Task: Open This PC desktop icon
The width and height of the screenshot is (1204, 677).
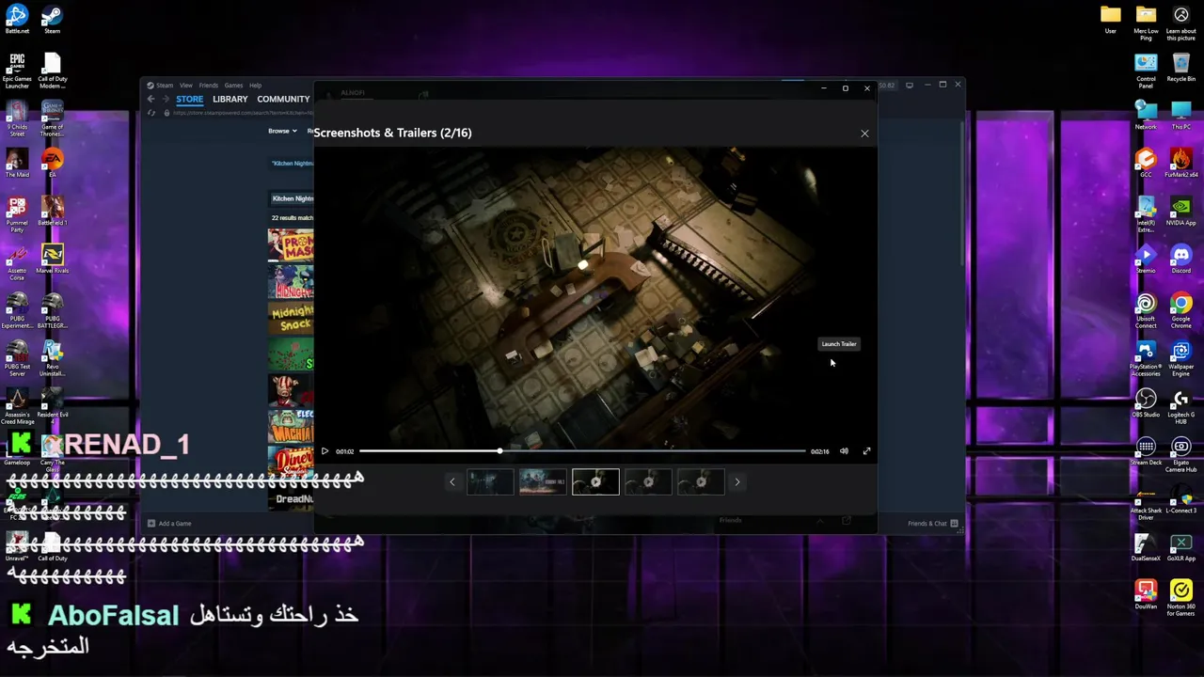Action: point(1181,115)
